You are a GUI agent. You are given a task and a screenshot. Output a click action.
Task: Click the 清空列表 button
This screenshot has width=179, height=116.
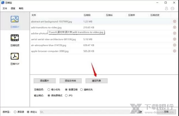(96, 81)
